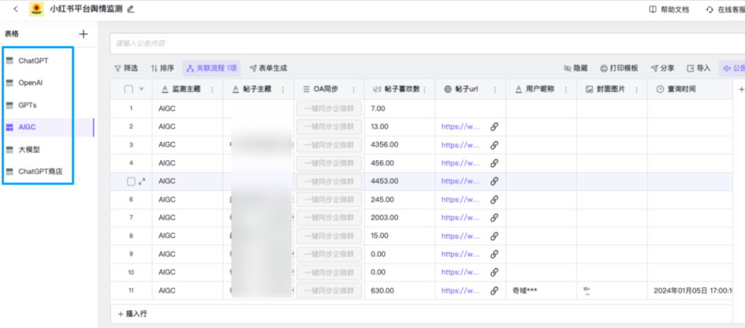Go back with the left arrow icon

point(16,9)
